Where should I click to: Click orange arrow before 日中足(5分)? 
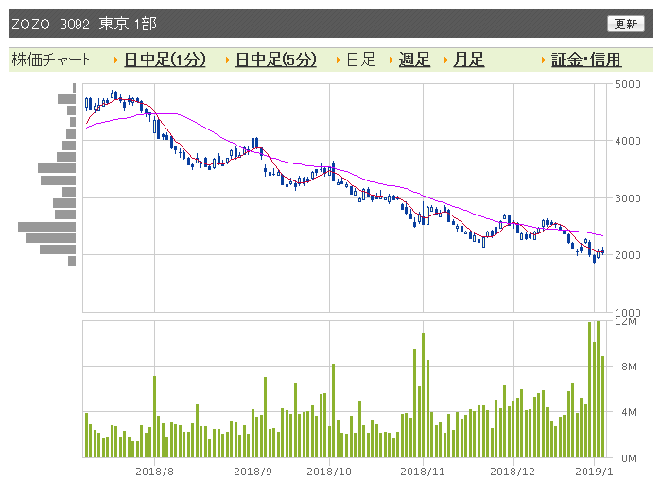228,60
